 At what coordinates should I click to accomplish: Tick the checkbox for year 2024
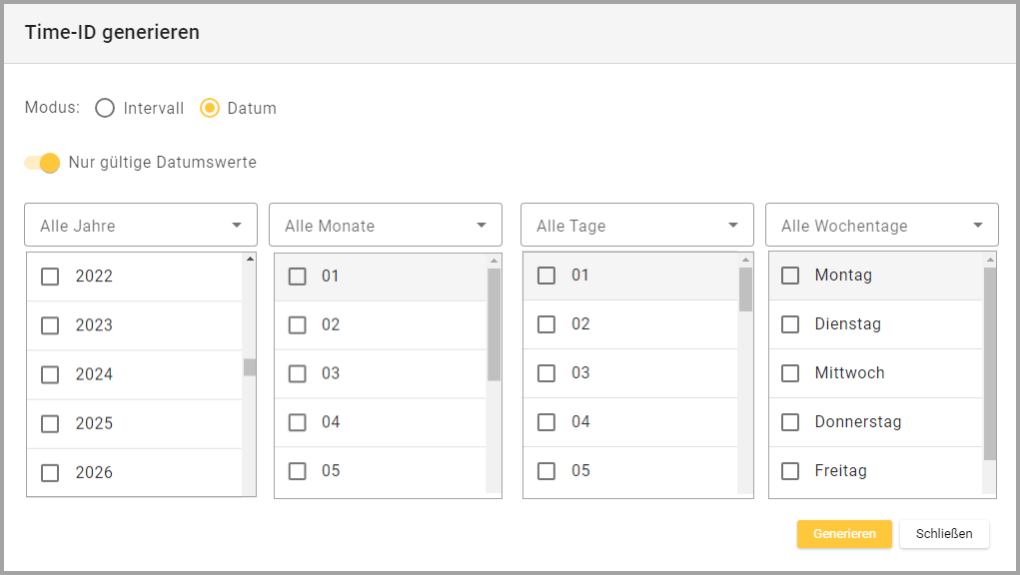click(x=50, y=374)
